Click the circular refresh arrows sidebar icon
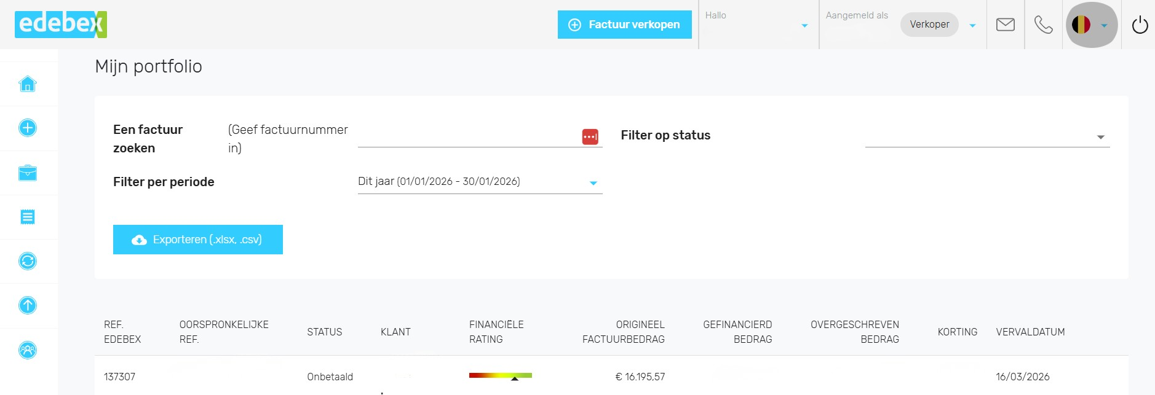 (28, 261)
